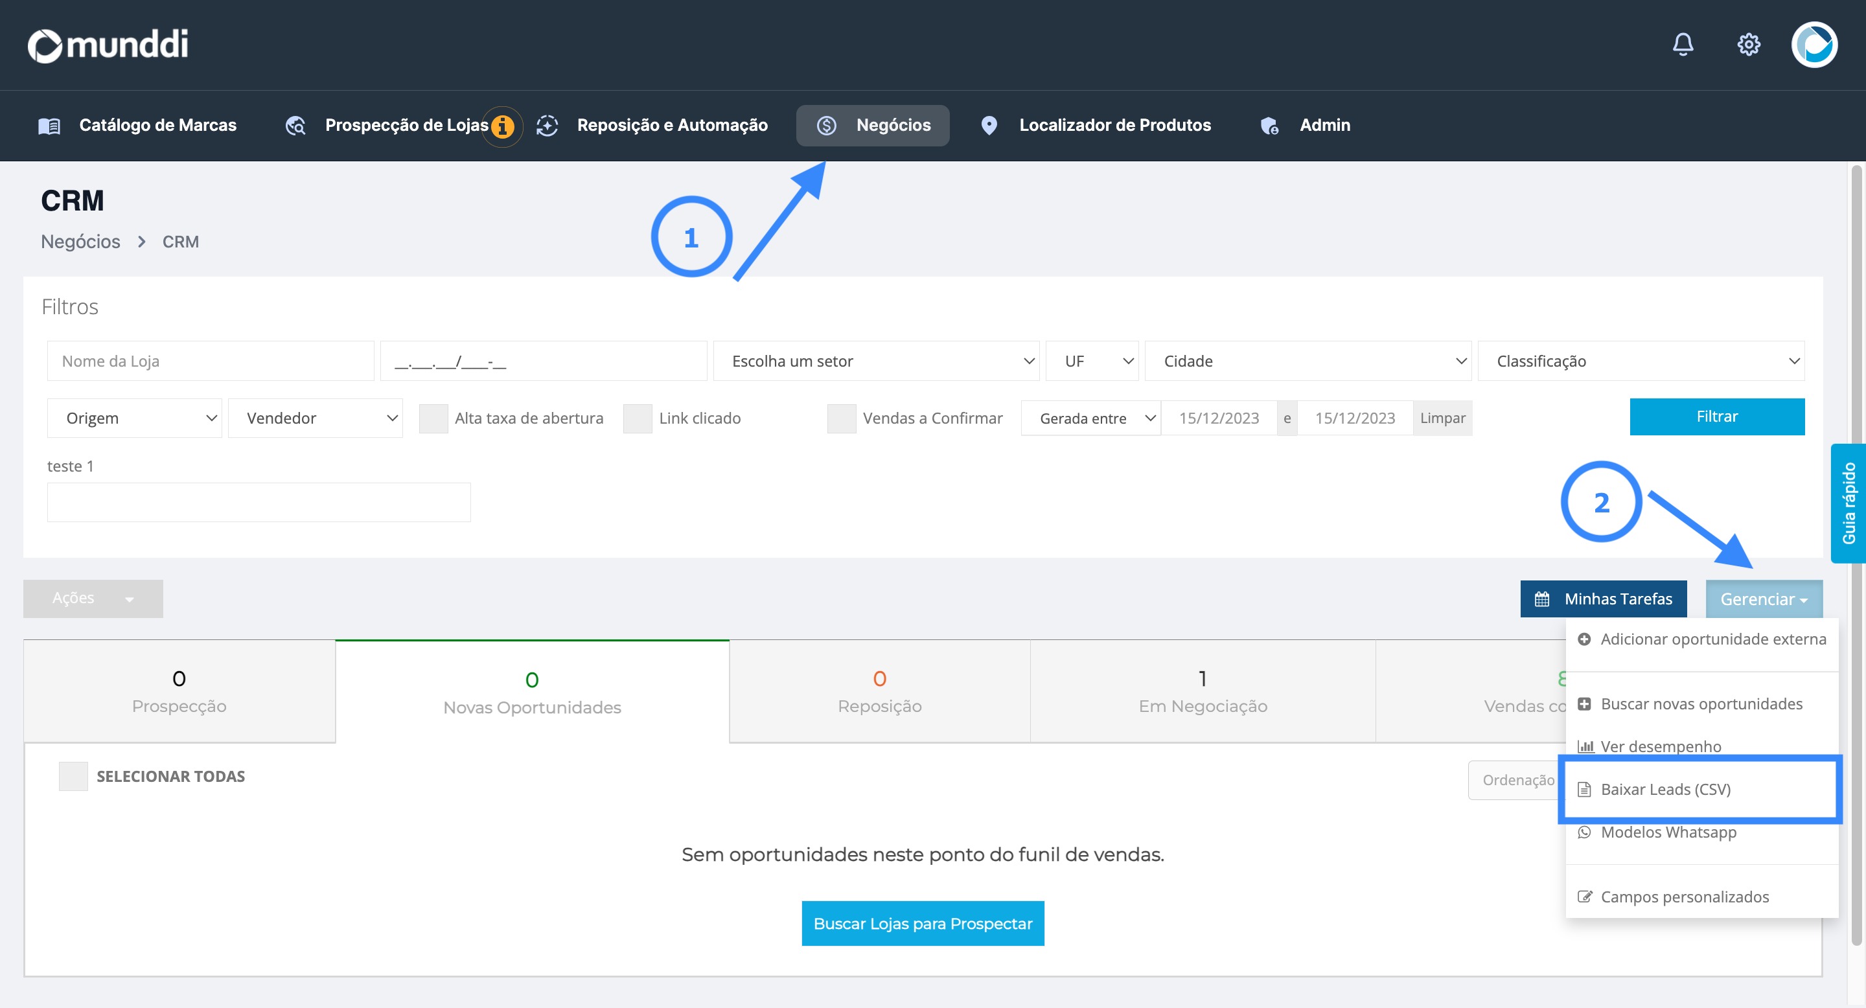
Task: Toggle the Link clicado checkbox
Action: [638, 418]
